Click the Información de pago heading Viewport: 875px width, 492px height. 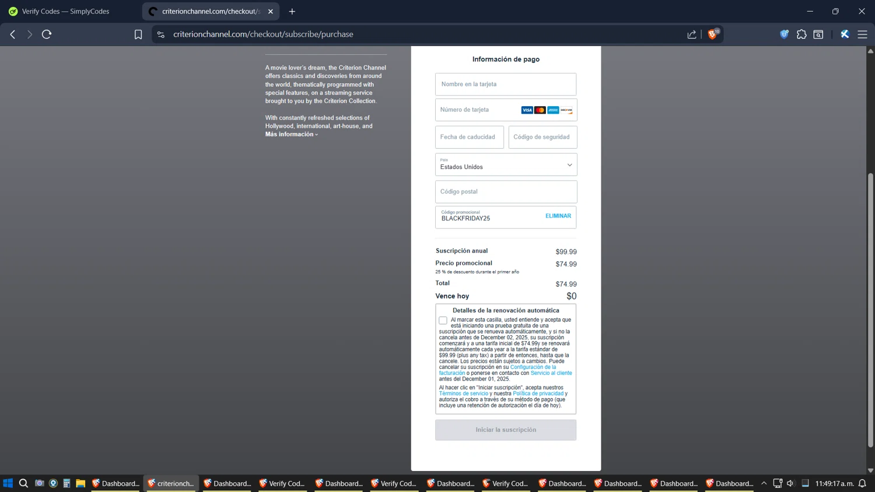[506, 59]
